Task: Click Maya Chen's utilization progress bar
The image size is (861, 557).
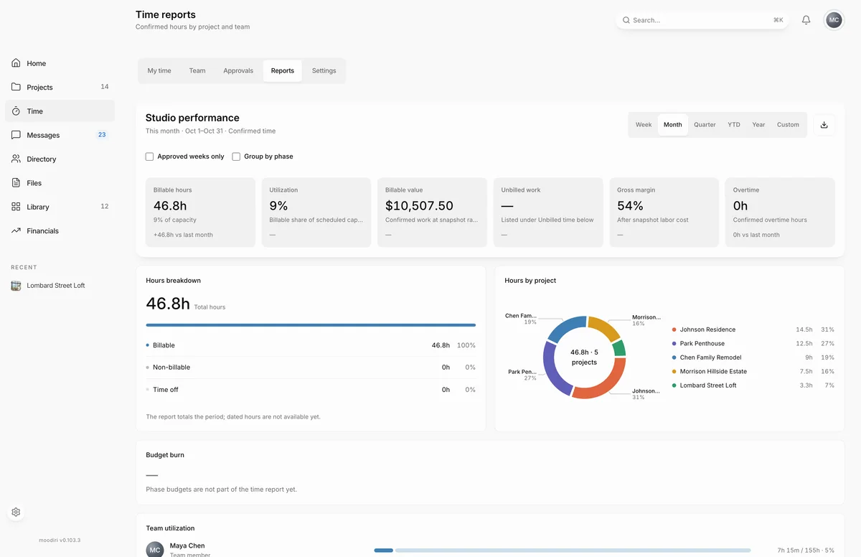Action: tap(563, 551)
